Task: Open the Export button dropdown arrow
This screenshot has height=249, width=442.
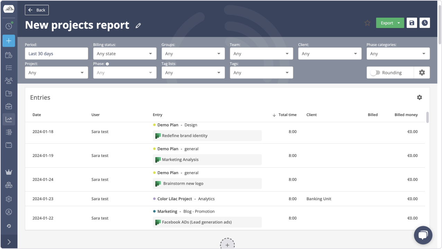Action: click(x=399, y=22)
